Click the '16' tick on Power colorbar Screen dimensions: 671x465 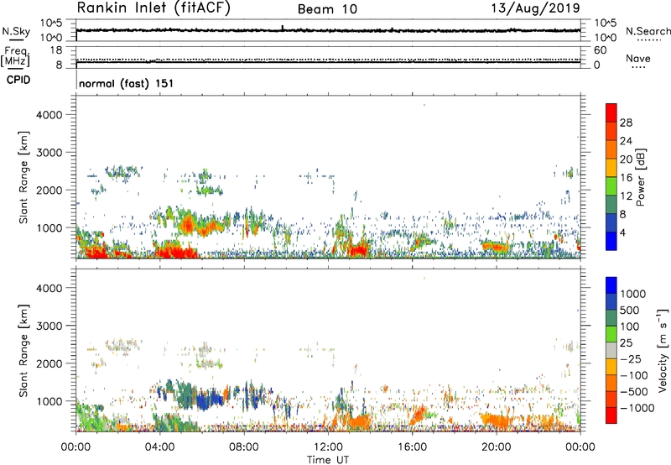(626, 178)
